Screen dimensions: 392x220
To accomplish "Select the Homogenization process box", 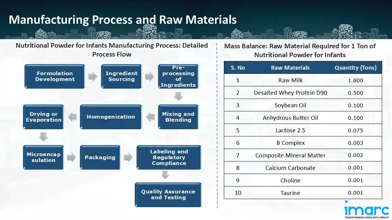I will click(111, 117).
